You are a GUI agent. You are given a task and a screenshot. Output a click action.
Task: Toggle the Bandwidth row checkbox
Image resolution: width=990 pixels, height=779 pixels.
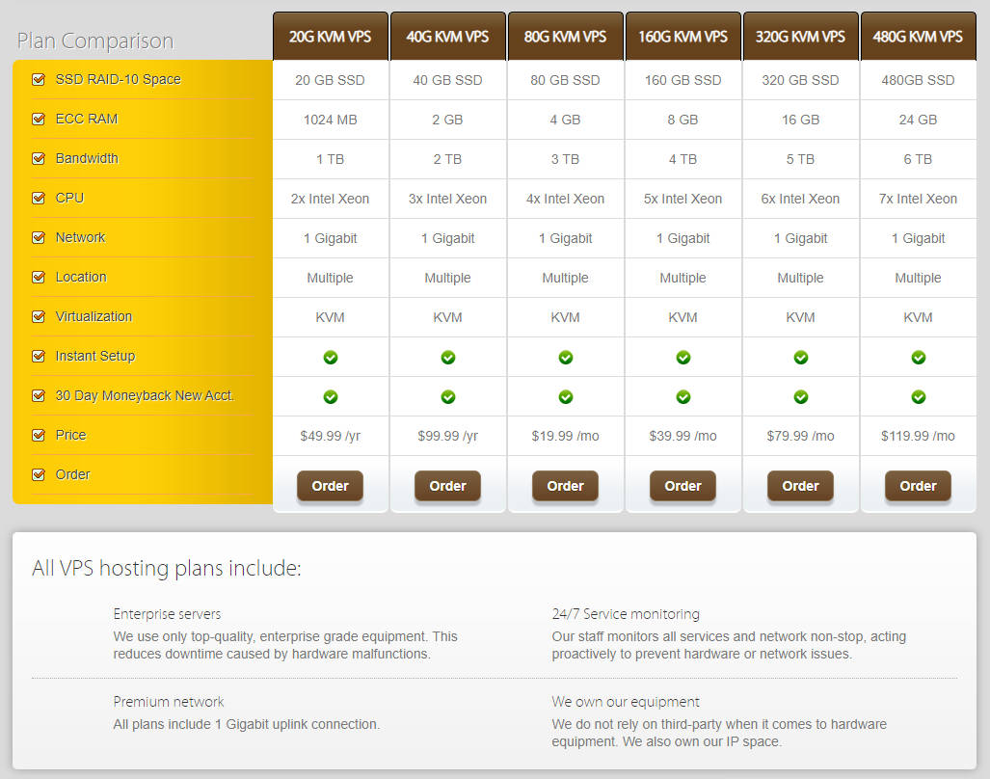click(x=39, y=159)
